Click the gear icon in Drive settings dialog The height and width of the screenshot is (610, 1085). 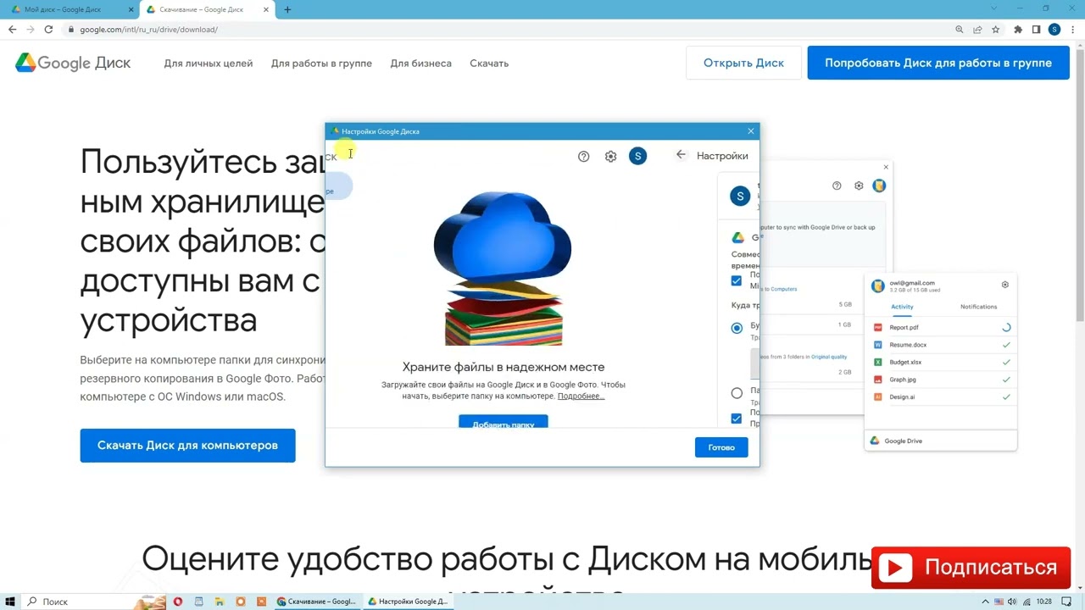[610, 156]
